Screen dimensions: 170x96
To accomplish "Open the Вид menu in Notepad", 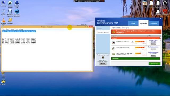I will 16,29.
